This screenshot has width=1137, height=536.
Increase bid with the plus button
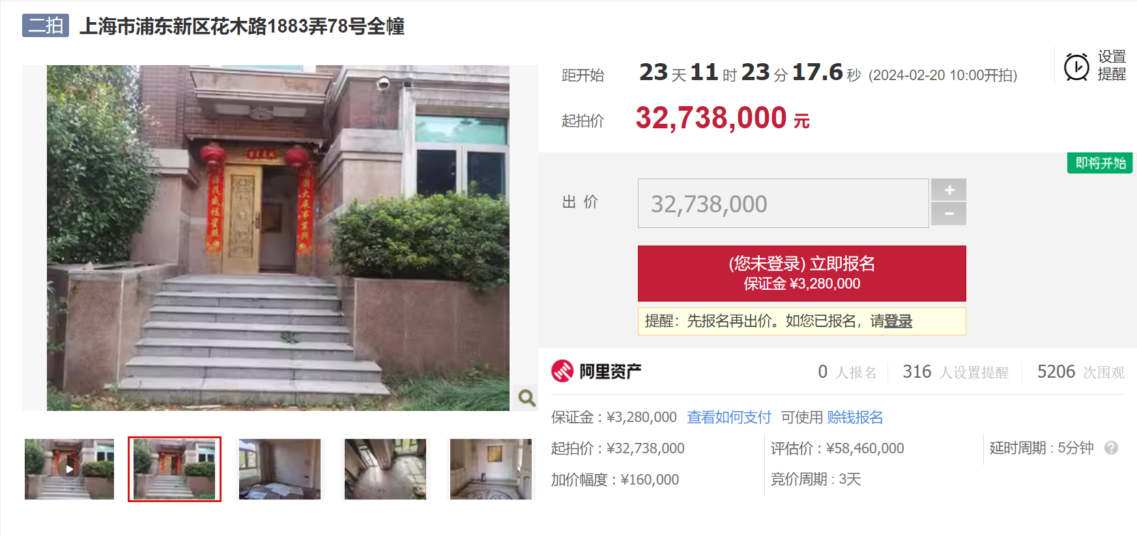(x=949, y=190)
